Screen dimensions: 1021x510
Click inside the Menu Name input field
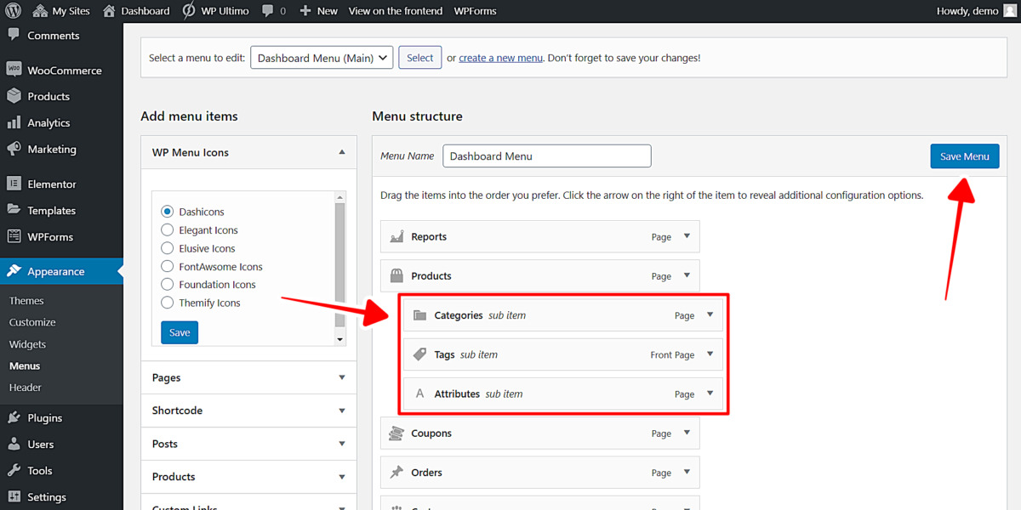547,156
